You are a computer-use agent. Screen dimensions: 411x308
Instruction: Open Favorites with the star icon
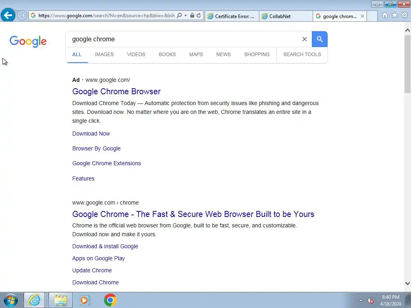coord(395,15)
